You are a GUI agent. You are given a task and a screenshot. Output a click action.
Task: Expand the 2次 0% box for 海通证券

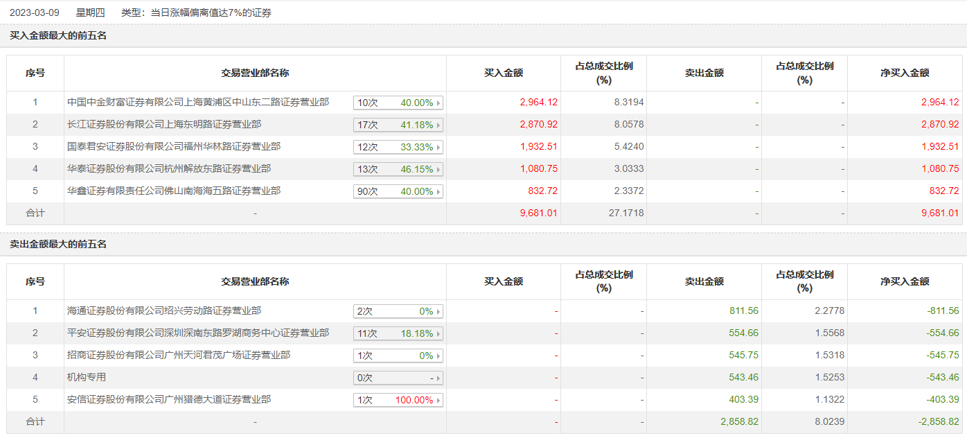pos(398,312)
